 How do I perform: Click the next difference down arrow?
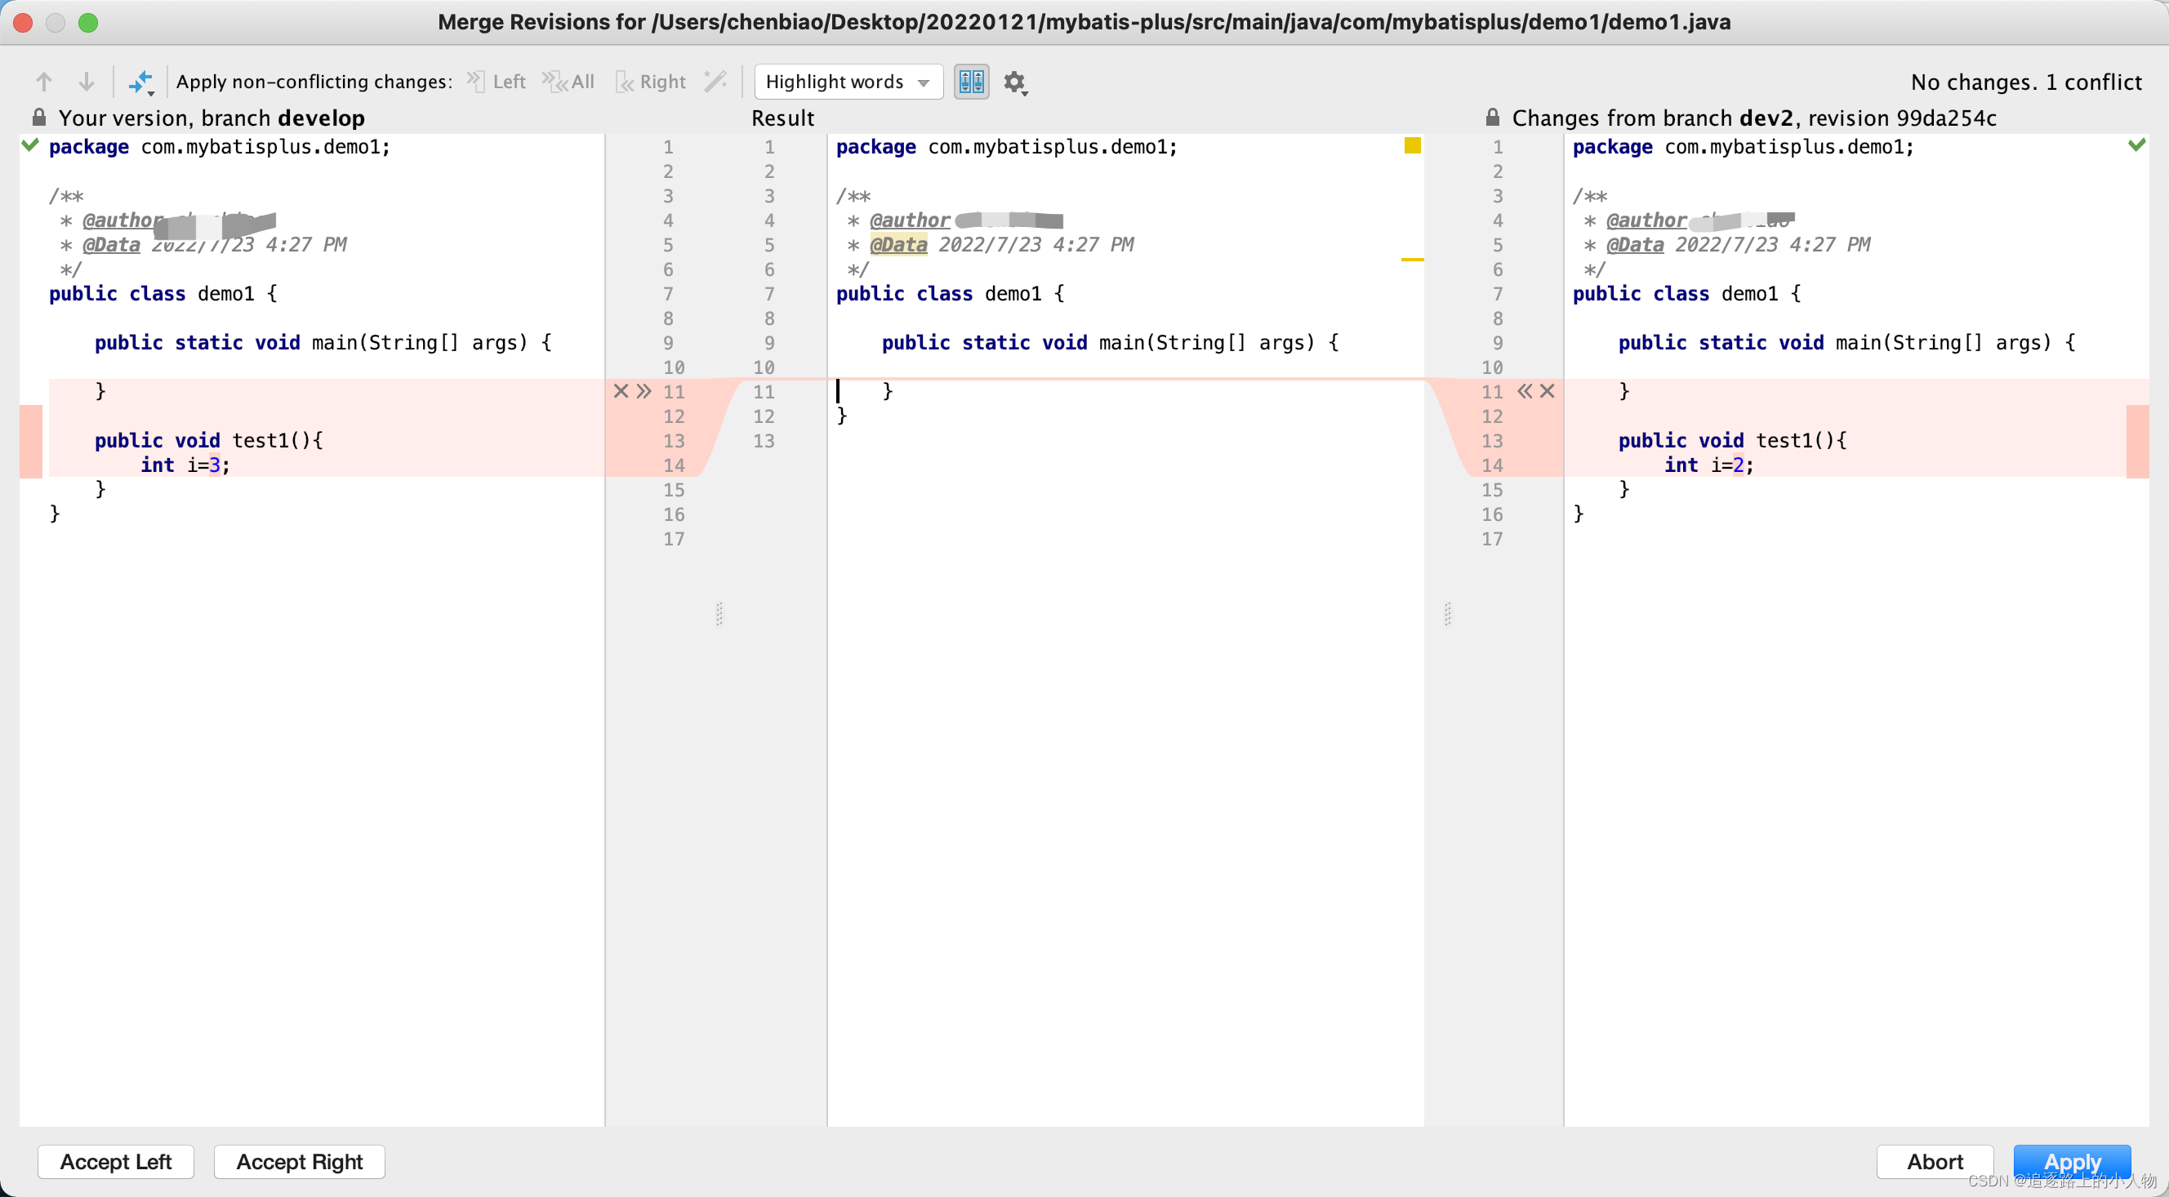pos(86,82)
